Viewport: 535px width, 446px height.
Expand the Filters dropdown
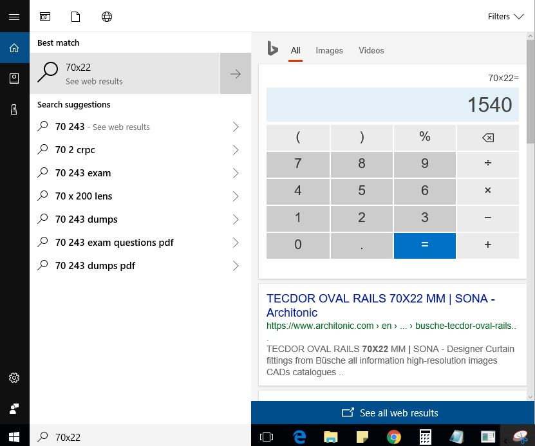[x=505, y=17]
